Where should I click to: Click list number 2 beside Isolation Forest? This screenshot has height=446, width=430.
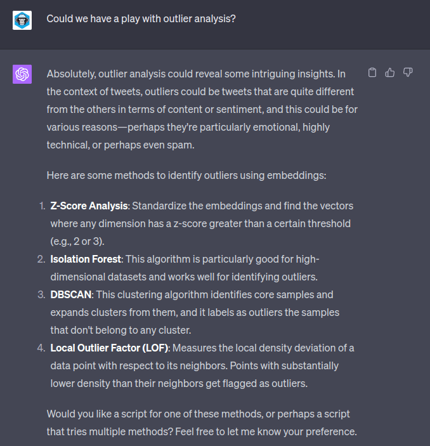pos(41,259)
